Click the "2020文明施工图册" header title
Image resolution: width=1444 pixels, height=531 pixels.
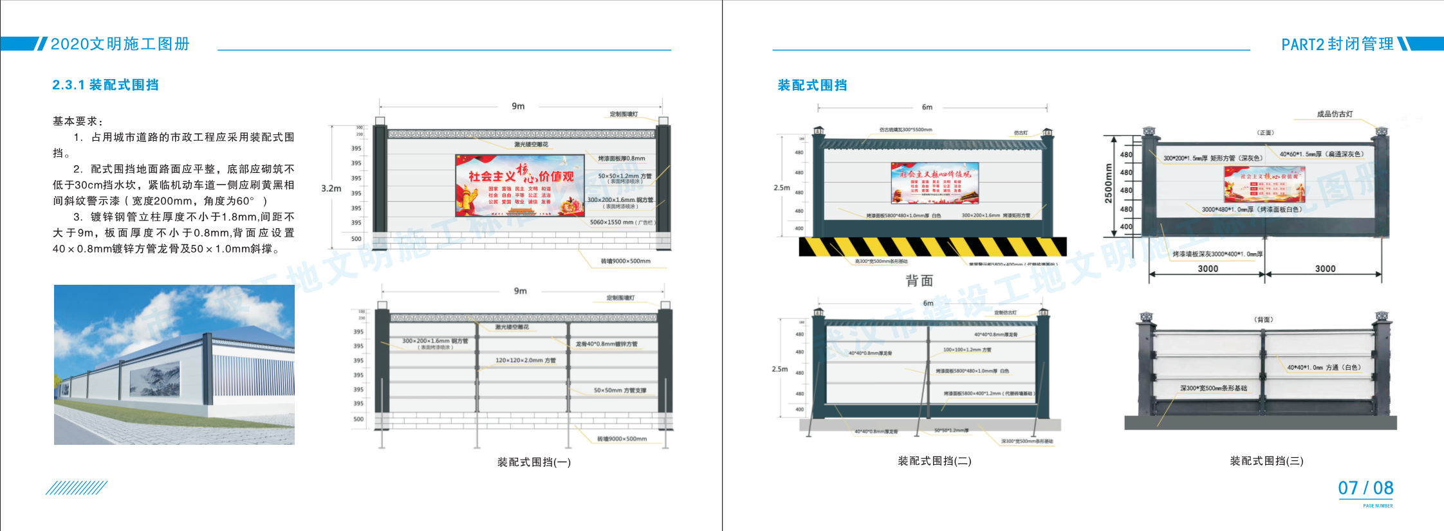click(x=120, y=44)
